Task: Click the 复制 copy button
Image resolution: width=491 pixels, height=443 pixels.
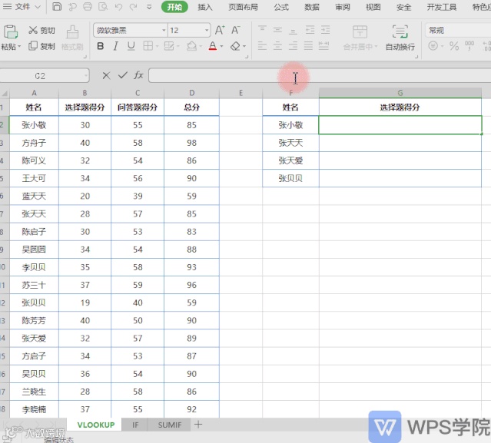Action: (41, 46)
